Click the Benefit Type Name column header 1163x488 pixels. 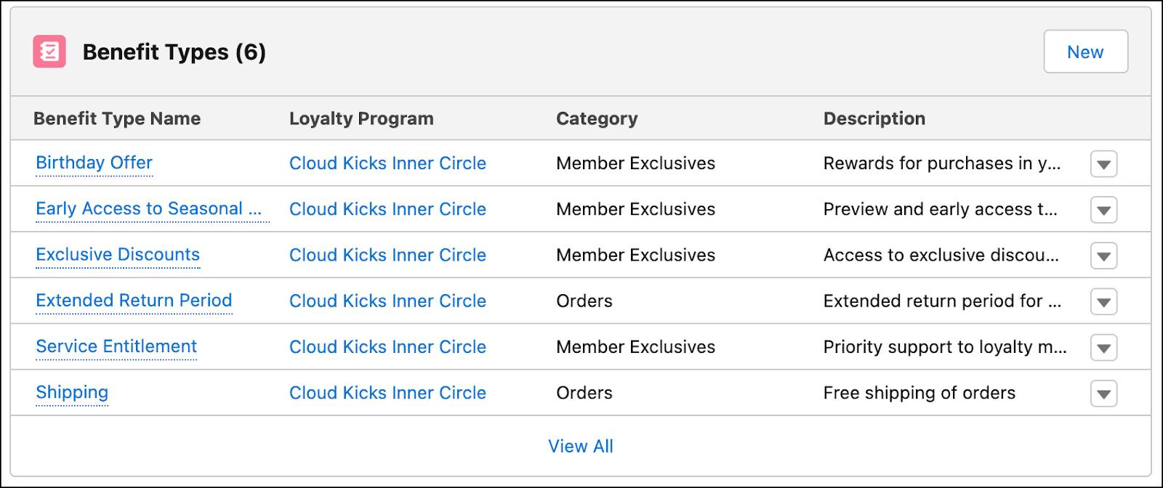click(117, 118)
